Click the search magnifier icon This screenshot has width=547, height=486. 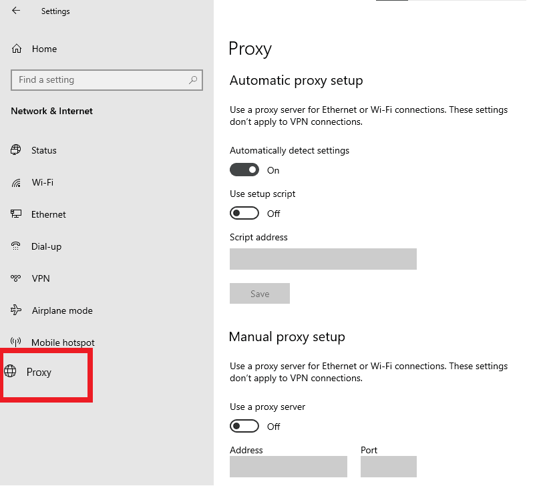(193, 80)
